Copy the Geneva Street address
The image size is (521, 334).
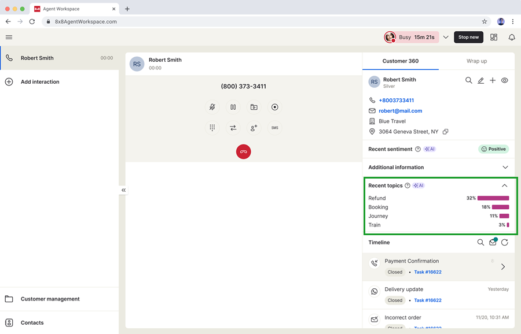click(445, 132)
